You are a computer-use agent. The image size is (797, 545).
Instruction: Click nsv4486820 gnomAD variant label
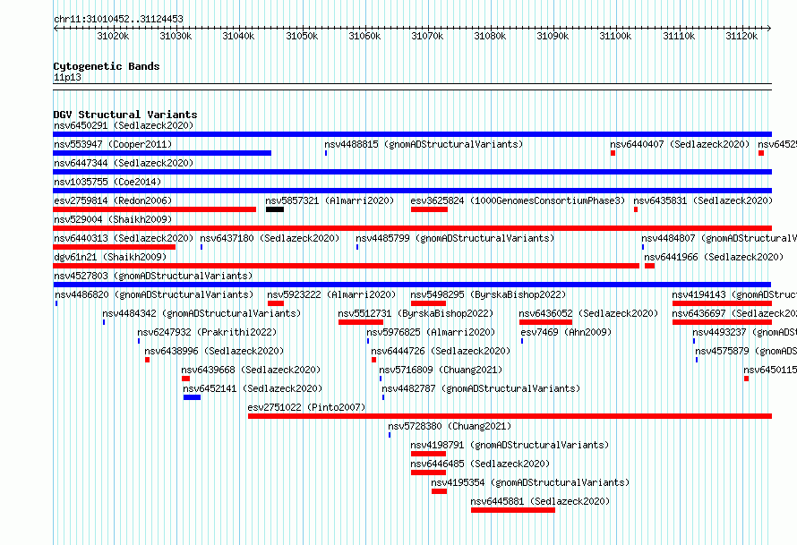pos(154,294)
